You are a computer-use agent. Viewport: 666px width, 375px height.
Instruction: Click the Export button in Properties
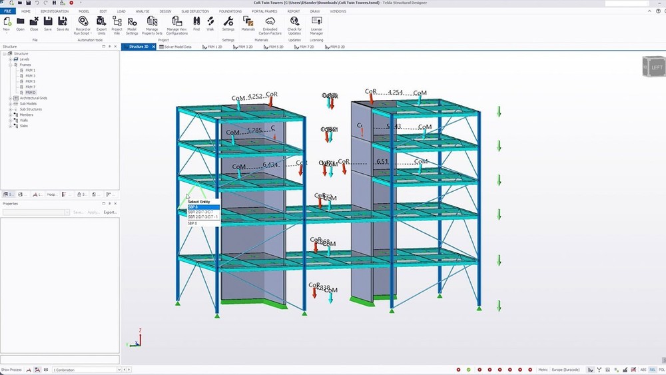tap(110, 212)
